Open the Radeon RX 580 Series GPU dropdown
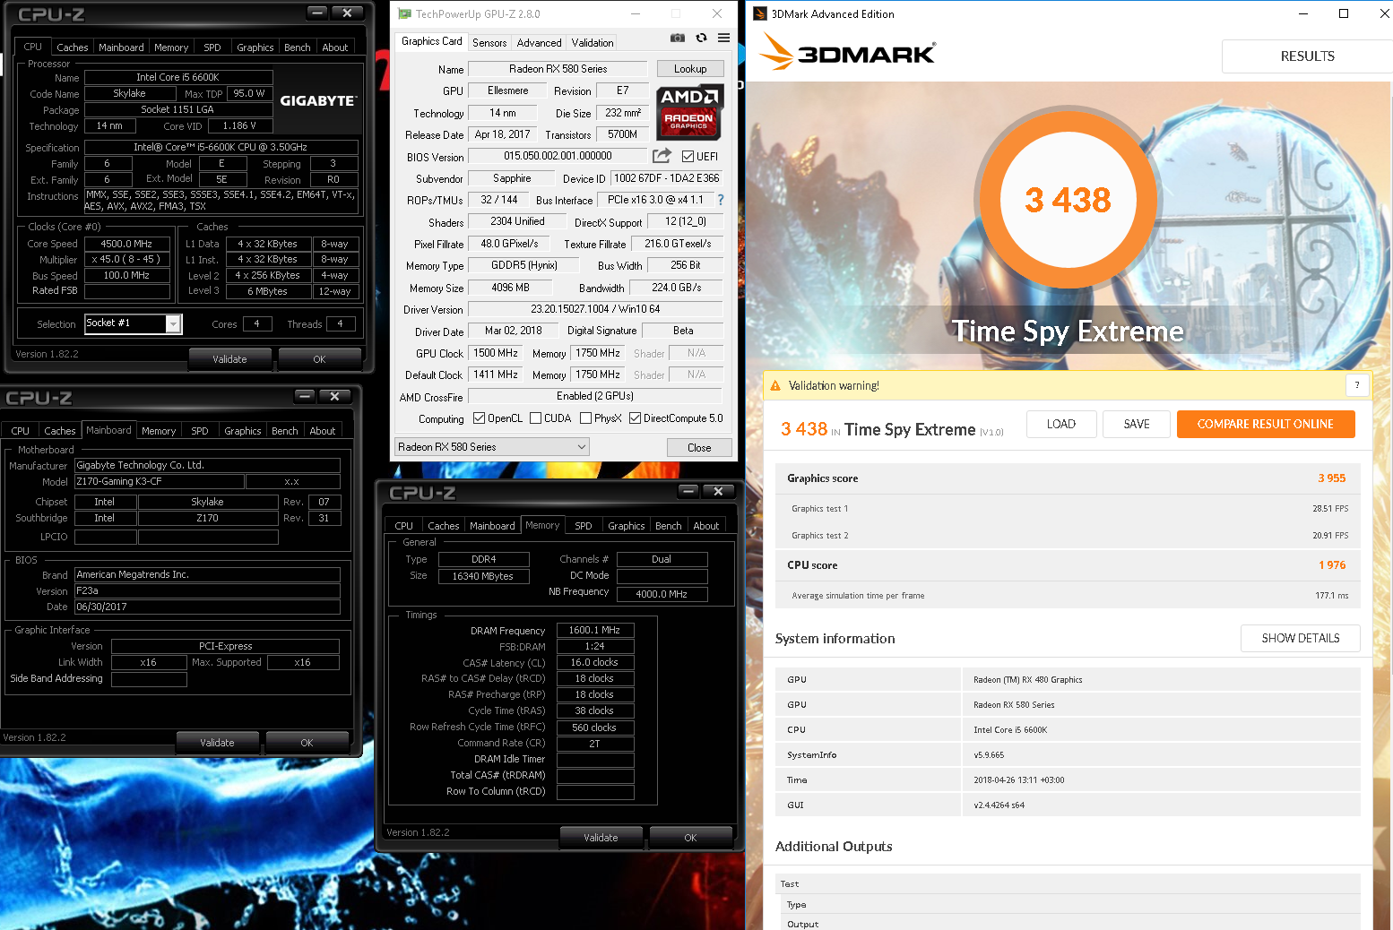 [x=492, y=447]
